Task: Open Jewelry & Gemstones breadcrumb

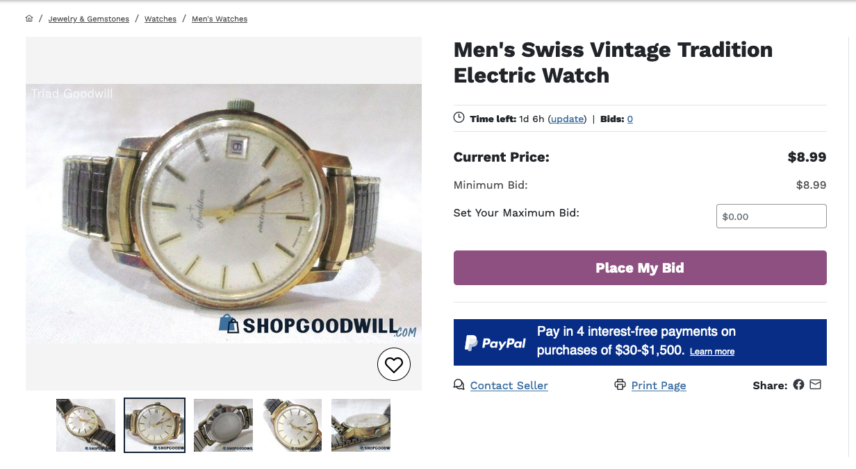Action: click(x=88, y=19)
